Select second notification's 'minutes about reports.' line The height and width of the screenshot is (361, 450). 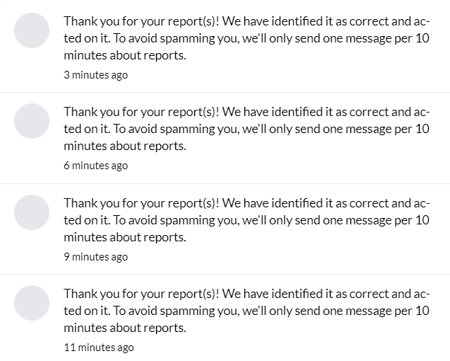point(125,146)
